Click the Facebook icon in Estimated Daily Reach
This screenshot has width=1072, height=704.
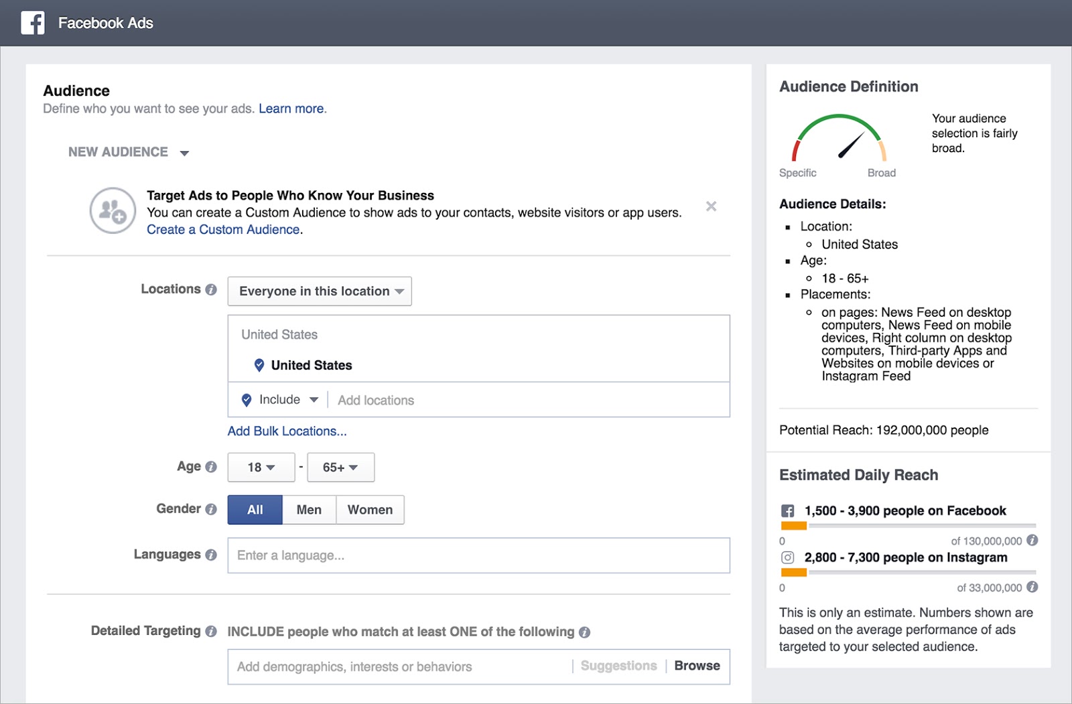[788, 511]
